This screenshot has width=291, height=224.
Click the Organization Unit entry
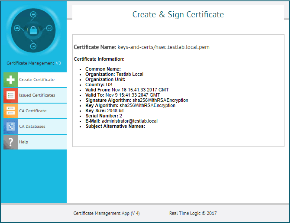tap(105, 79)
